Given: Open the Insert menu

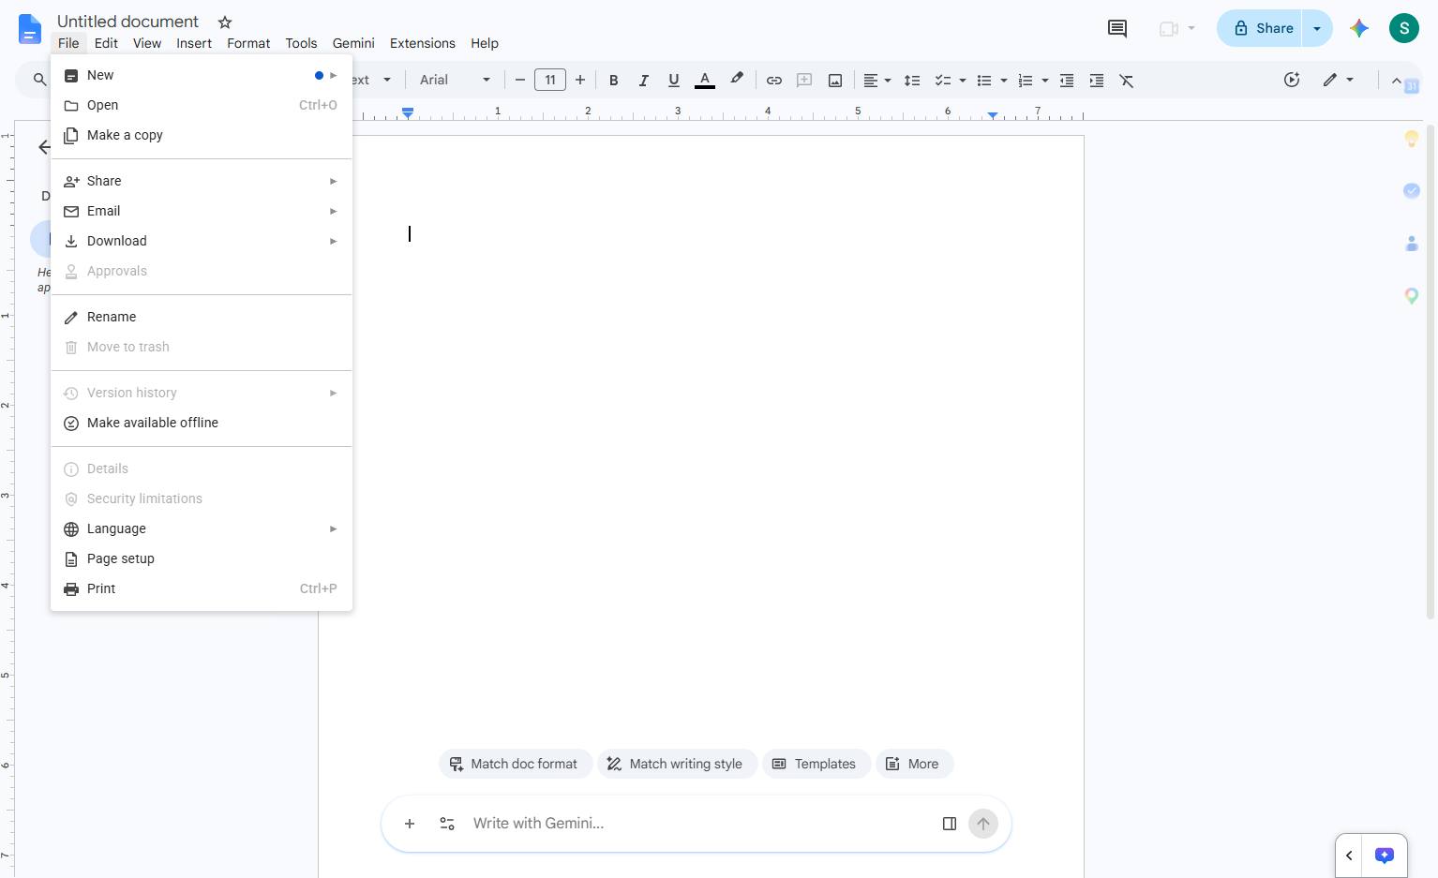Looking at the screenshot, I should click(194, 43).
